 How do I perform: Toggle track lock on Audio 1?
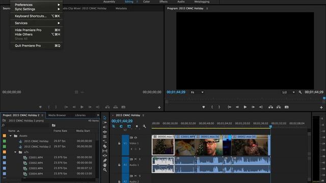[x=119, y=165]
